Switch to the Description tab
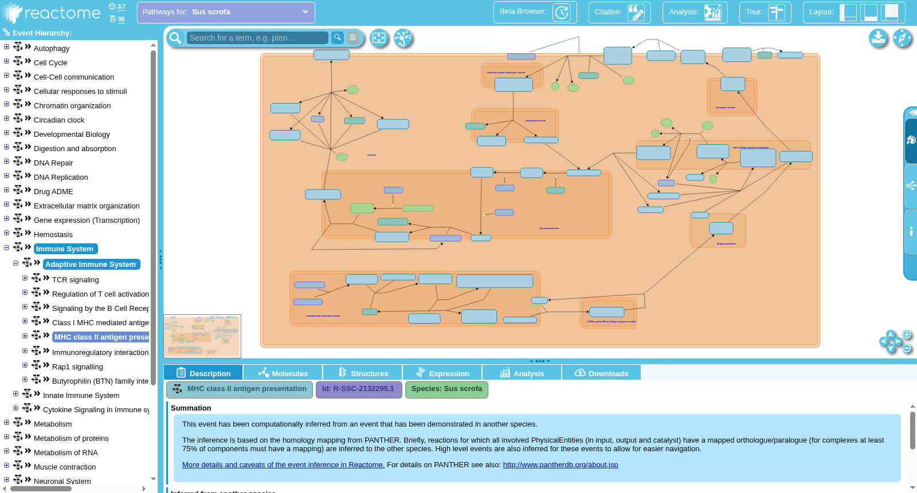Viewport: 917px width, 493px height. (203, 373)
